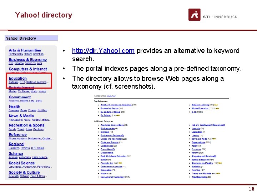The image size is (257, 193).
Task: Open Browse by Region category
Action: [x=110, y=108]
